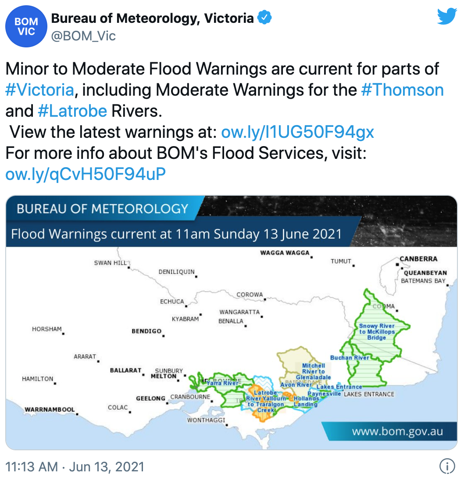Open the Bureau of Meteorology, Victoria profile name
464x481 pixels.
(152, 18)
